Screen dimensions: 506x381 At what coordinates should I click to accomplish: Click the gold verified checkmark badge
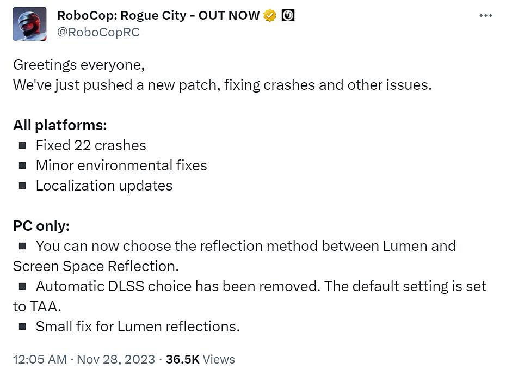(x=270, y=16)
